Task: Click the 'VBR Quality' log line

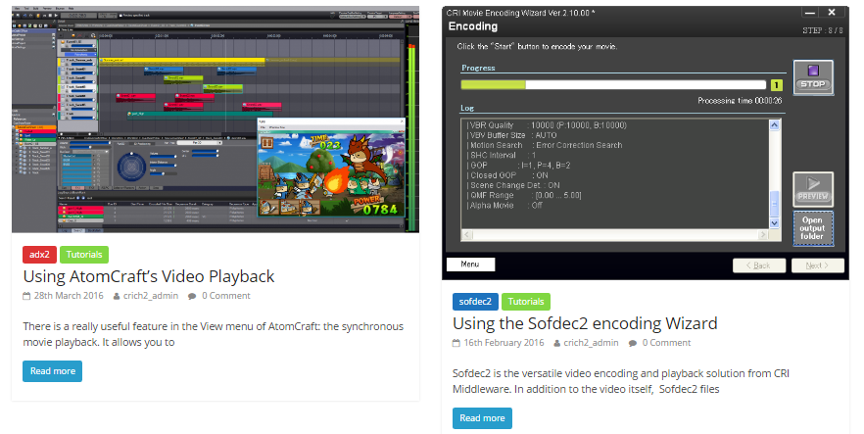Action: coord(547,125)
